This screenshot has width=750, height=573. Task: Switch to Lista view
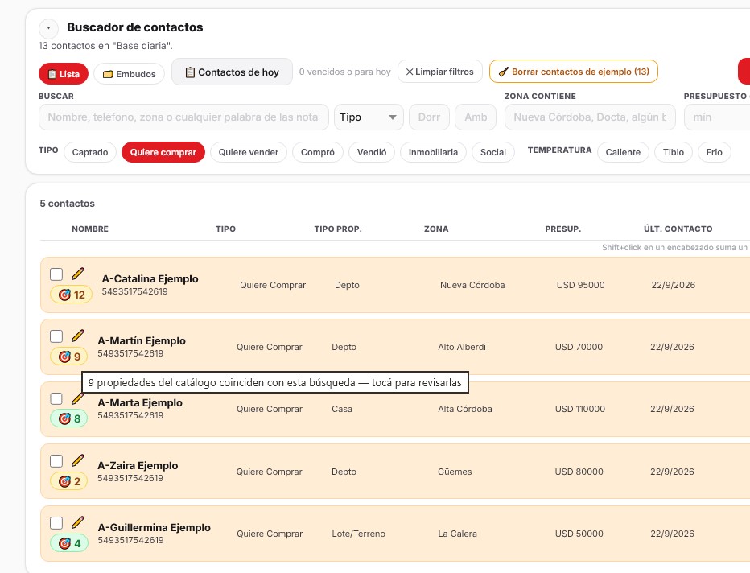[64, 74]
